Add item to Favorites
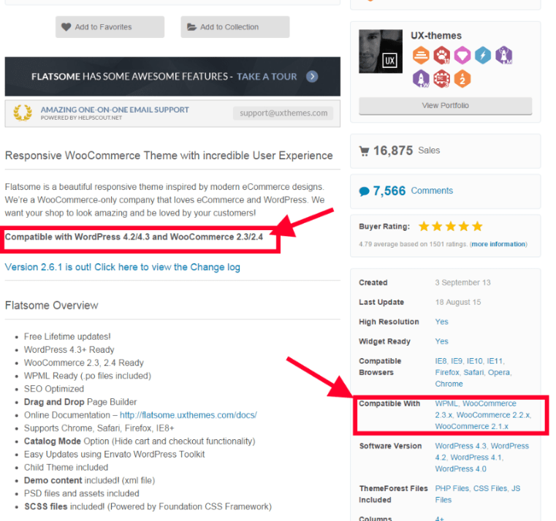Viewport: 556px width, 521px height. (110, 27)
